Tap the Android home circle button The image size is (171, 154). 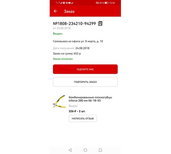[x=85, y=150]
